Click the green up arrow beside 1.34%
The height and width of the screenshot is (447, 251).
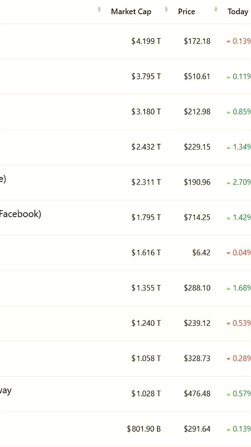228,147
